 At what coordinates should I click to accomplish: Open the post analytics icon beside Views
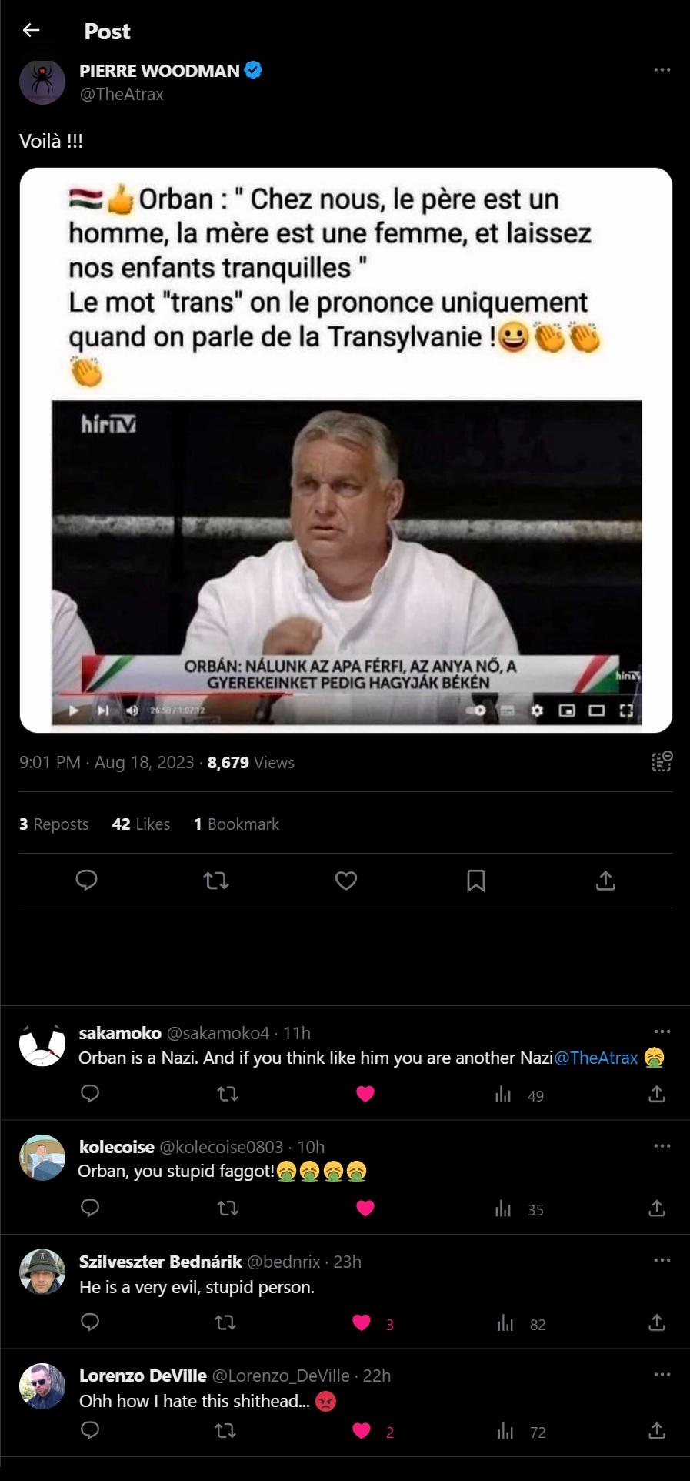662,761
